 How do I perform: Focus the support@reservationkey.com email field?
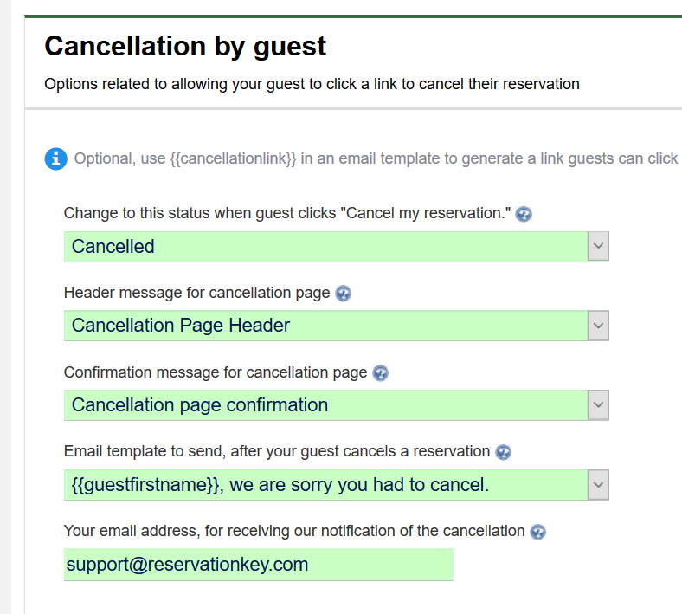tap(259, 565)
